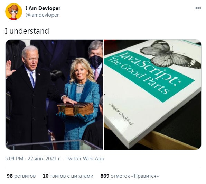This screenshot has width=206, height=184.
Task: View the 869 отметок «Нравится» list
Action: click(x=130, y=176)
